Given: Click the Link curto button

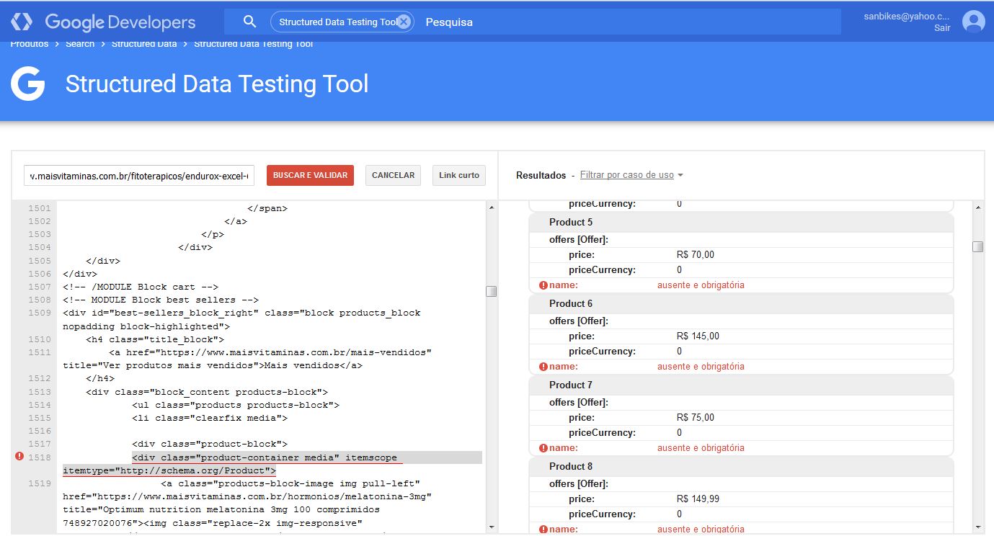Looking at the screenshot, I should (459, 175).
